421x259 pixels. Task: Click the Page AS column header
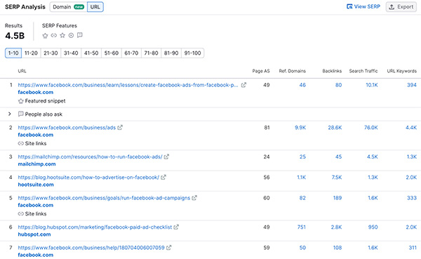click(x=261, y=71)
